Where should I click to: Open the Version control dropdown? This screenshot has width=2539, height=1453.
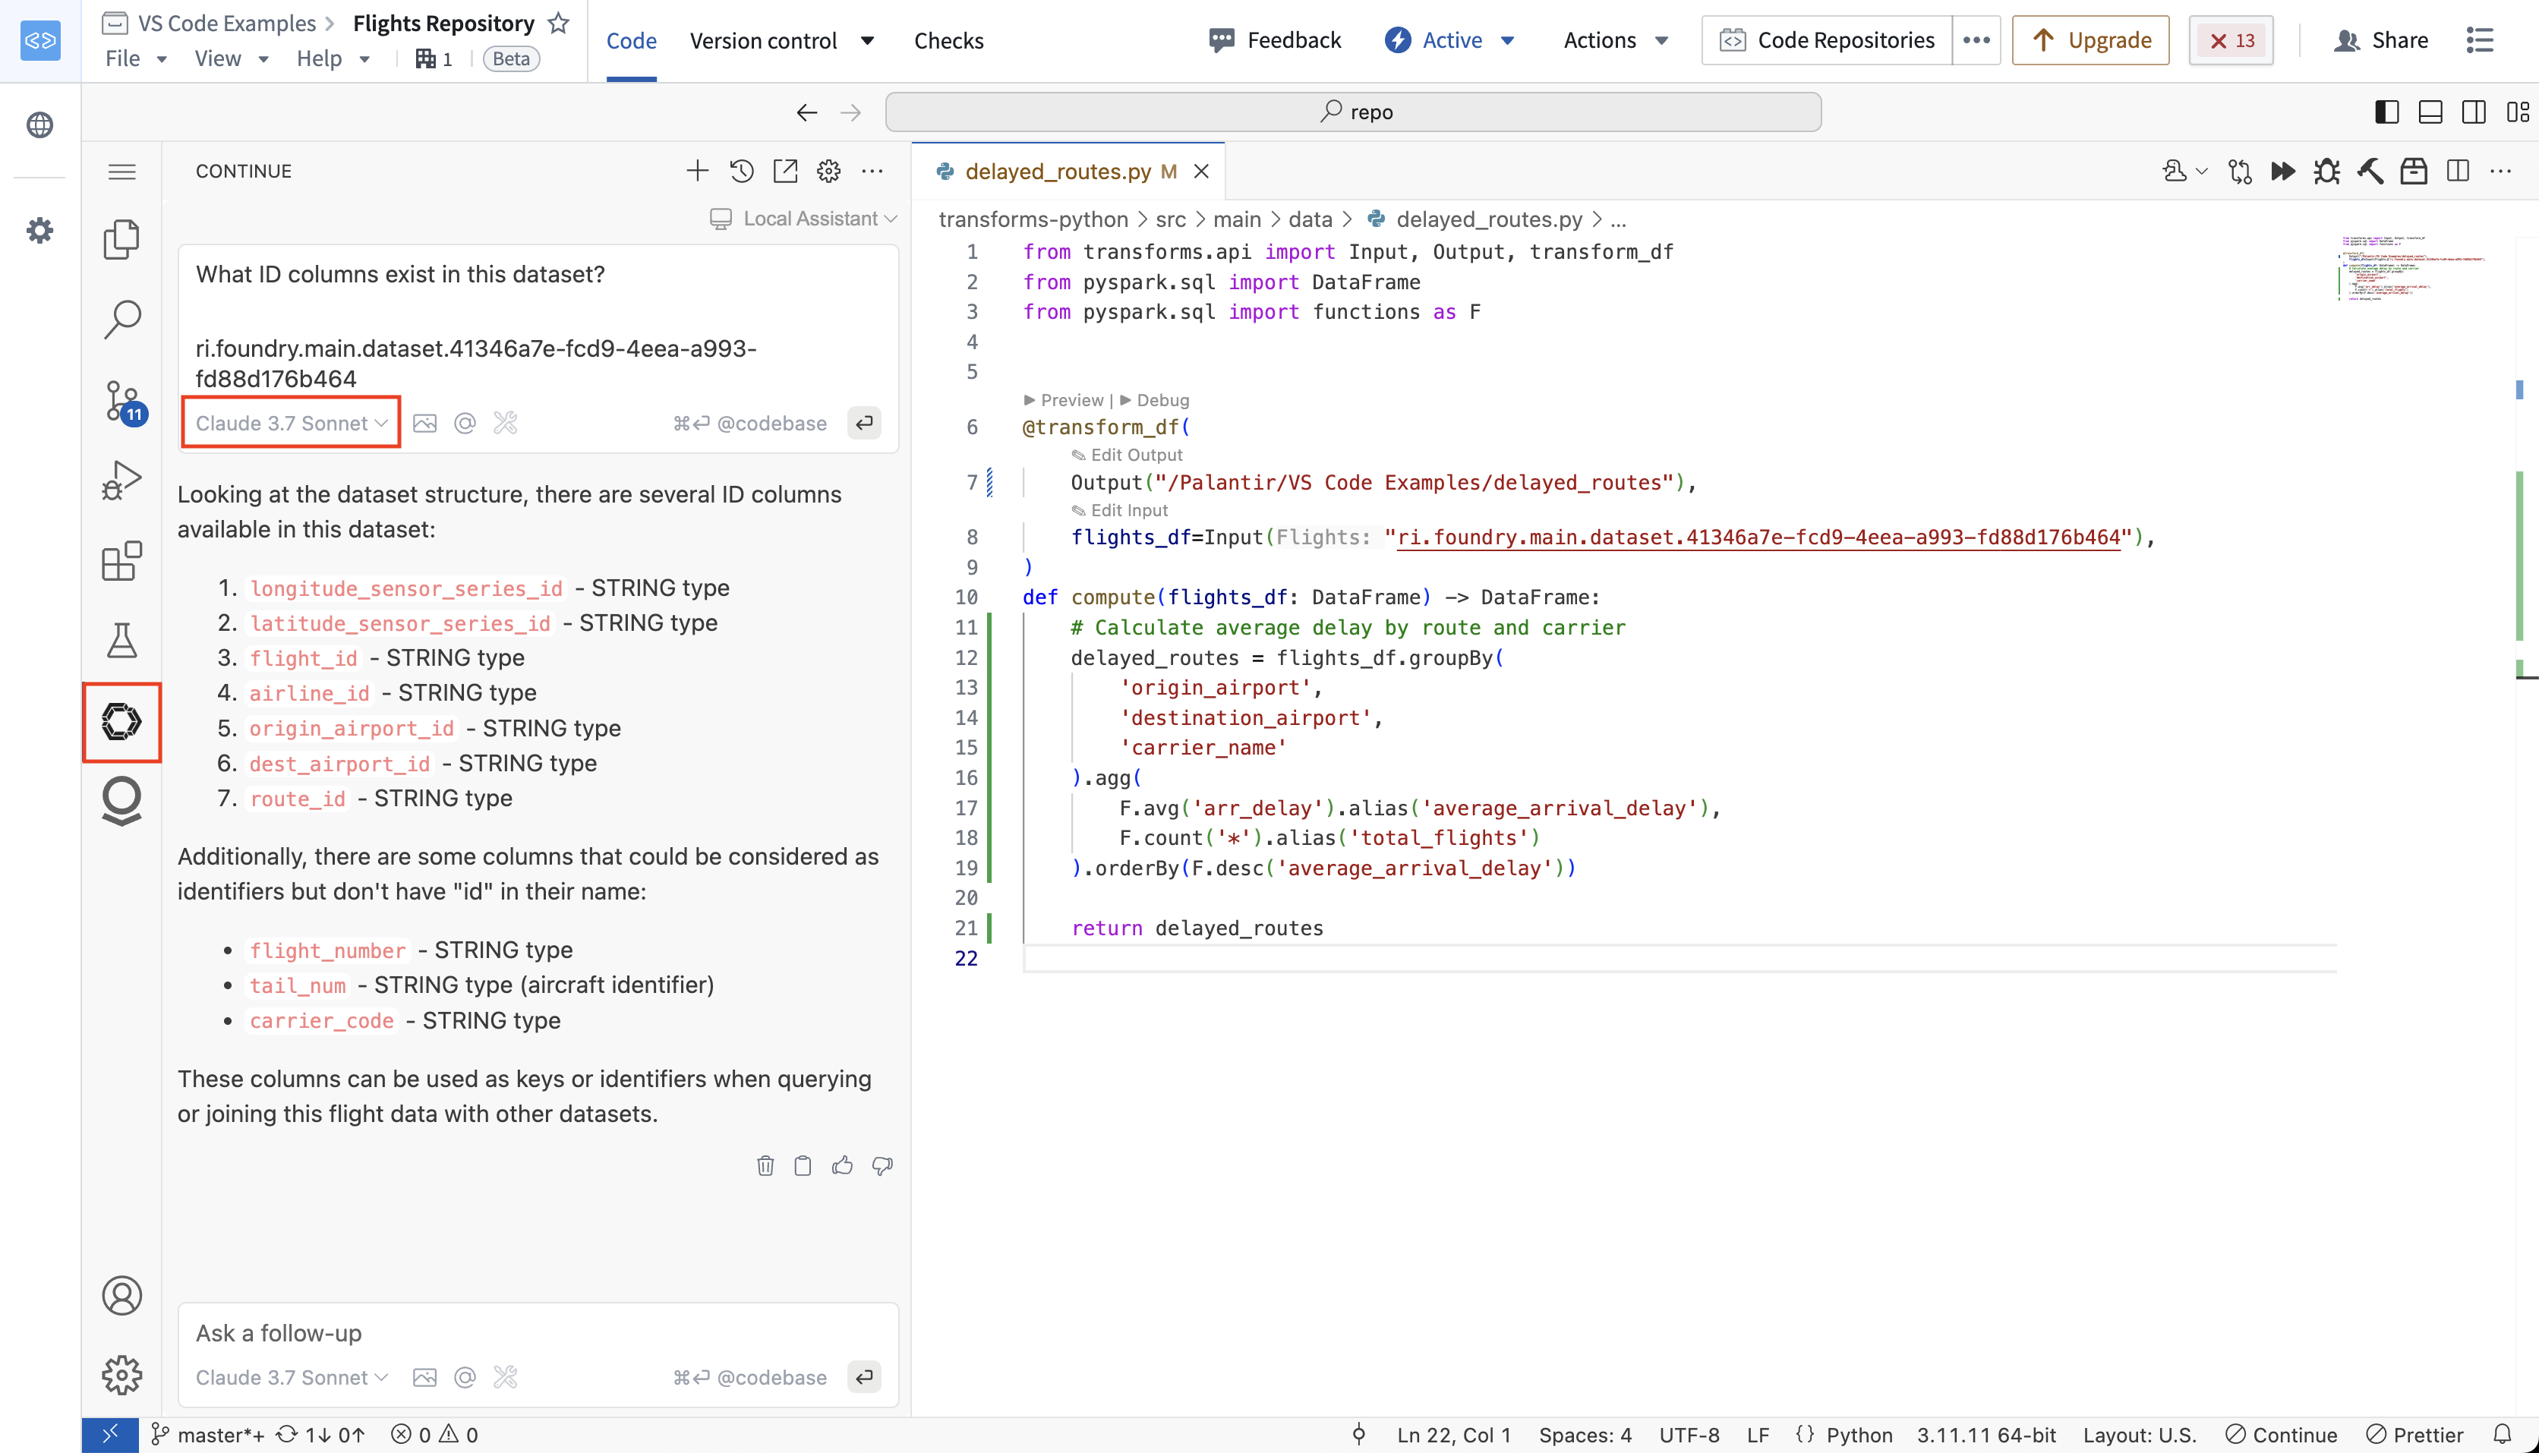pyautogui.click(x=783, y=41)
